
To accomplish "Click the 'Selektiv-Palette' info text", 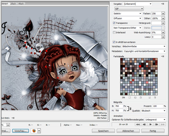I will pyautogui.click(x=100, y=115).
